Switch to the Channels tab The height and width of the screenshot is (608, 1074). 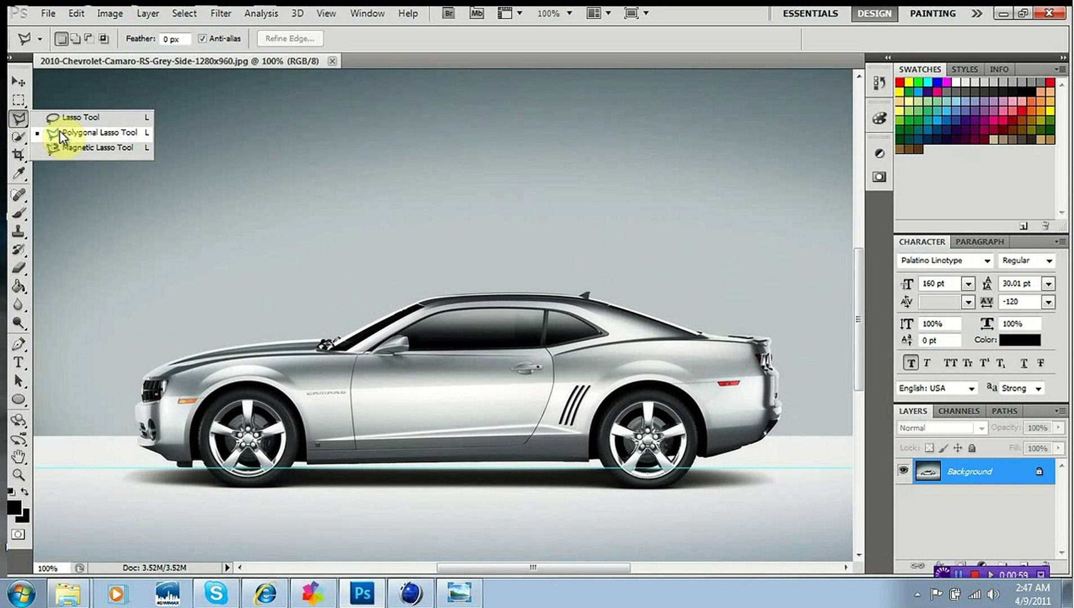(x=959, y=411)
